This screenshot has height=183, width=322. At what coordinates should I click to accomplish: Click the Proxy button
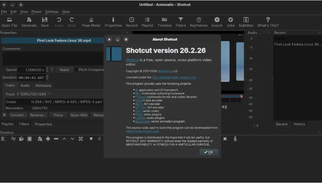coord(58,115)
